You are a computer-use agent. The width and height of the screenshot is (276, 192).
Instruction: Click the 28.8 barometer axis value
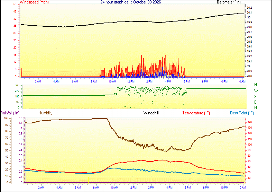249,76
